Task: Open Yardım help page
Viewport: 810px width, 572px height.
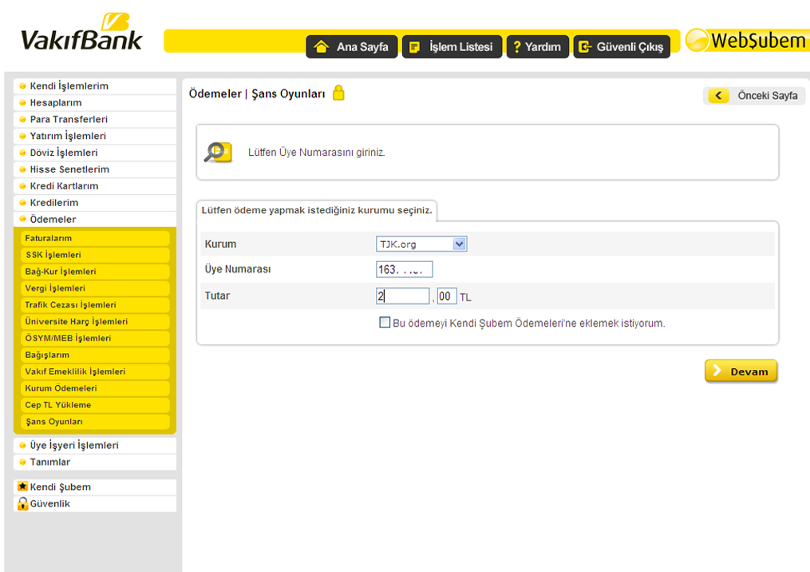Action: click(538, 46)
